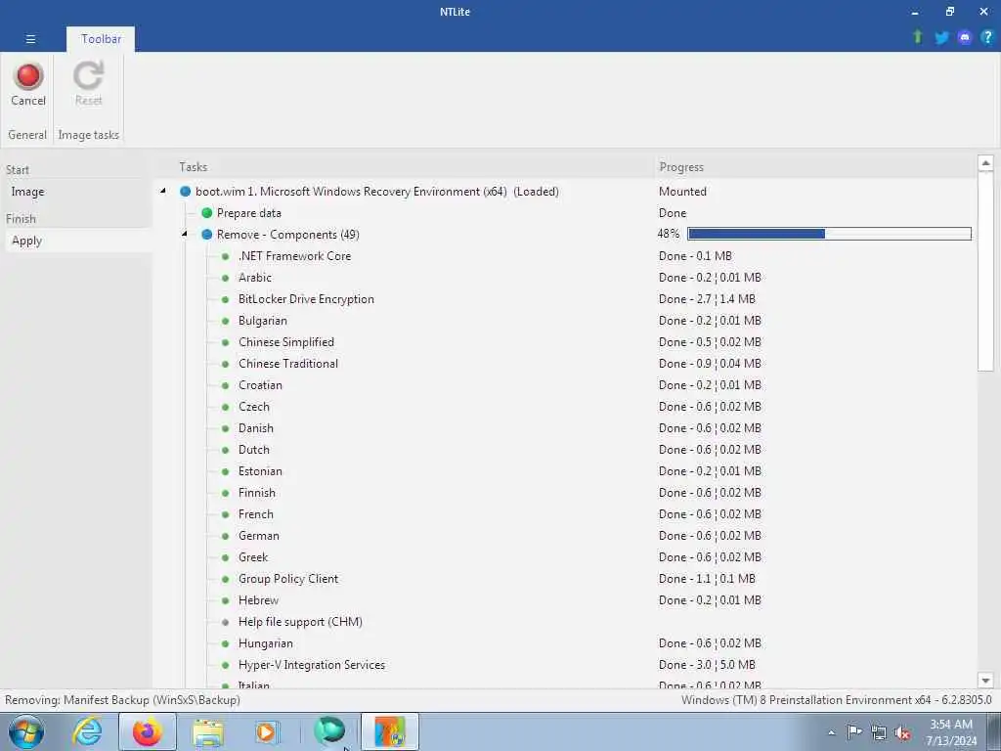Click the green status dot beside Prepare data
This screenshot has height=751, width=1001.
pyautogui.click(x=207, y=212)
